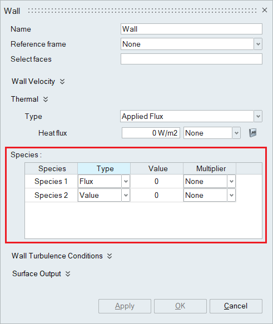Open Species 1 Type Flux dropdown
This screenshot has width=273, height=324.
(x=126, y=181)
